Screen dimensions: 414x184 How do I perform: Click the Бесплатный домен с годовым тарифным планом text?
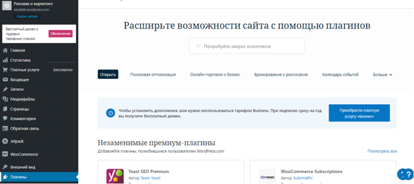(x=22, y=34)
